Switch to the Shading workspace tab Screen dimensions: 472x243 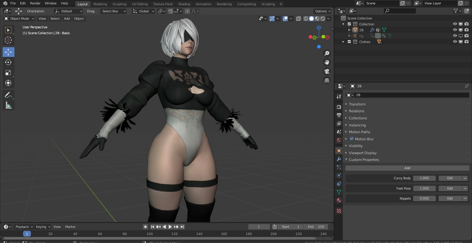point(184,4)
